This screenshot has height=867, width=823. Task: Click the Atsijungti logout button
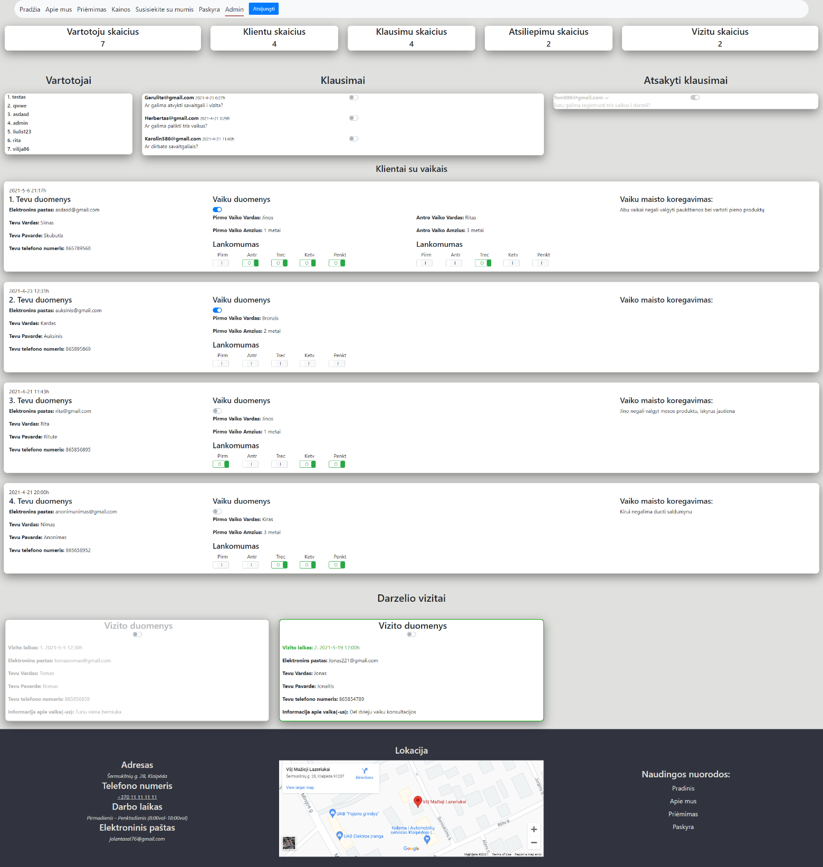[264, 9]
